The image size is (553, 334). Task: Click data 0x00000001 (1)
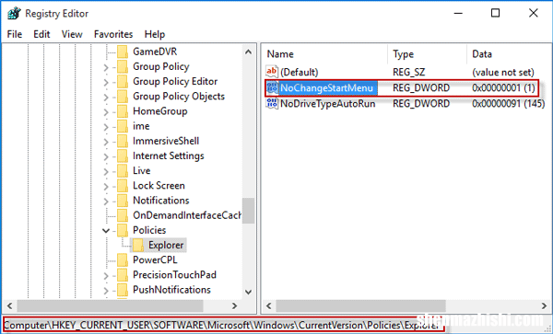coord(503,88)
